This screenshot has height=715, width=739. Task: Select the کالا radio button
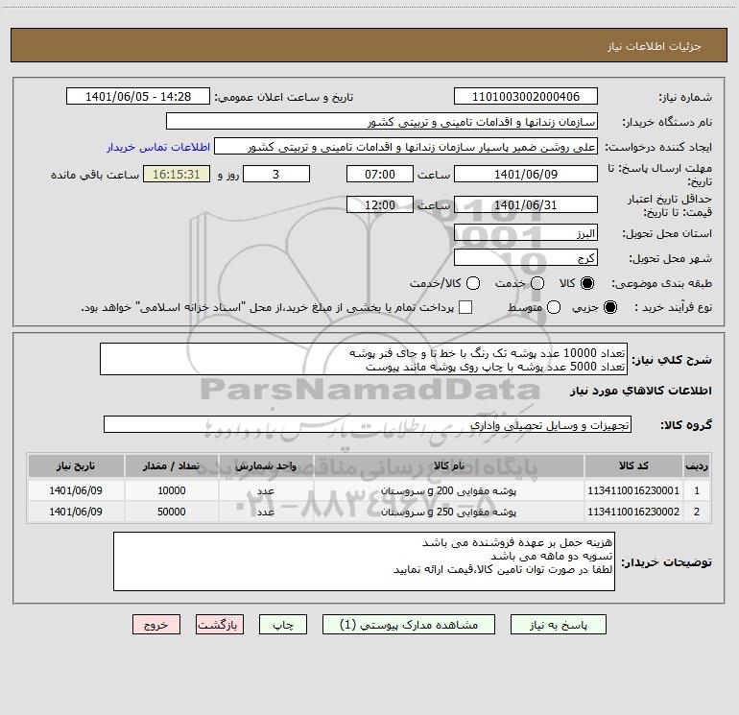coord(587,283)
